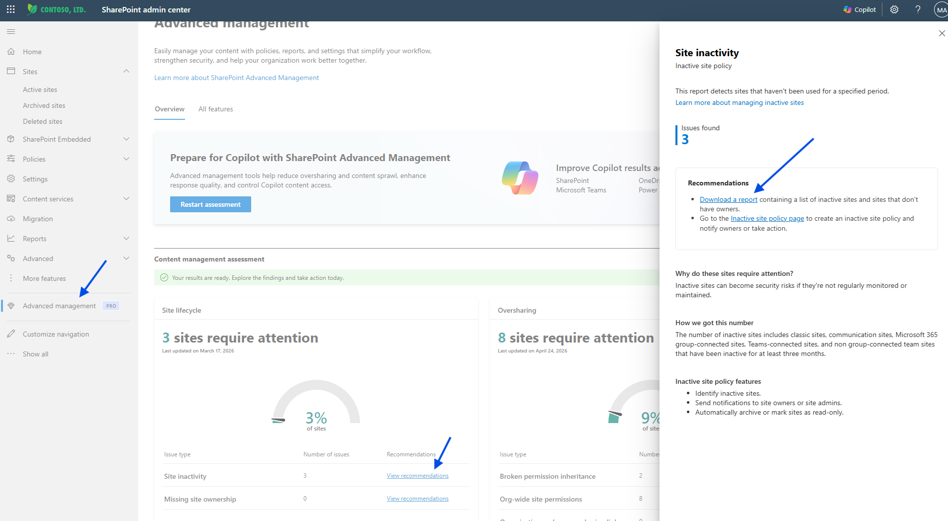This screenshot has height=521, width=948.
Task: Open the app launcher waffle icon
Action: [x=10, y=9]
